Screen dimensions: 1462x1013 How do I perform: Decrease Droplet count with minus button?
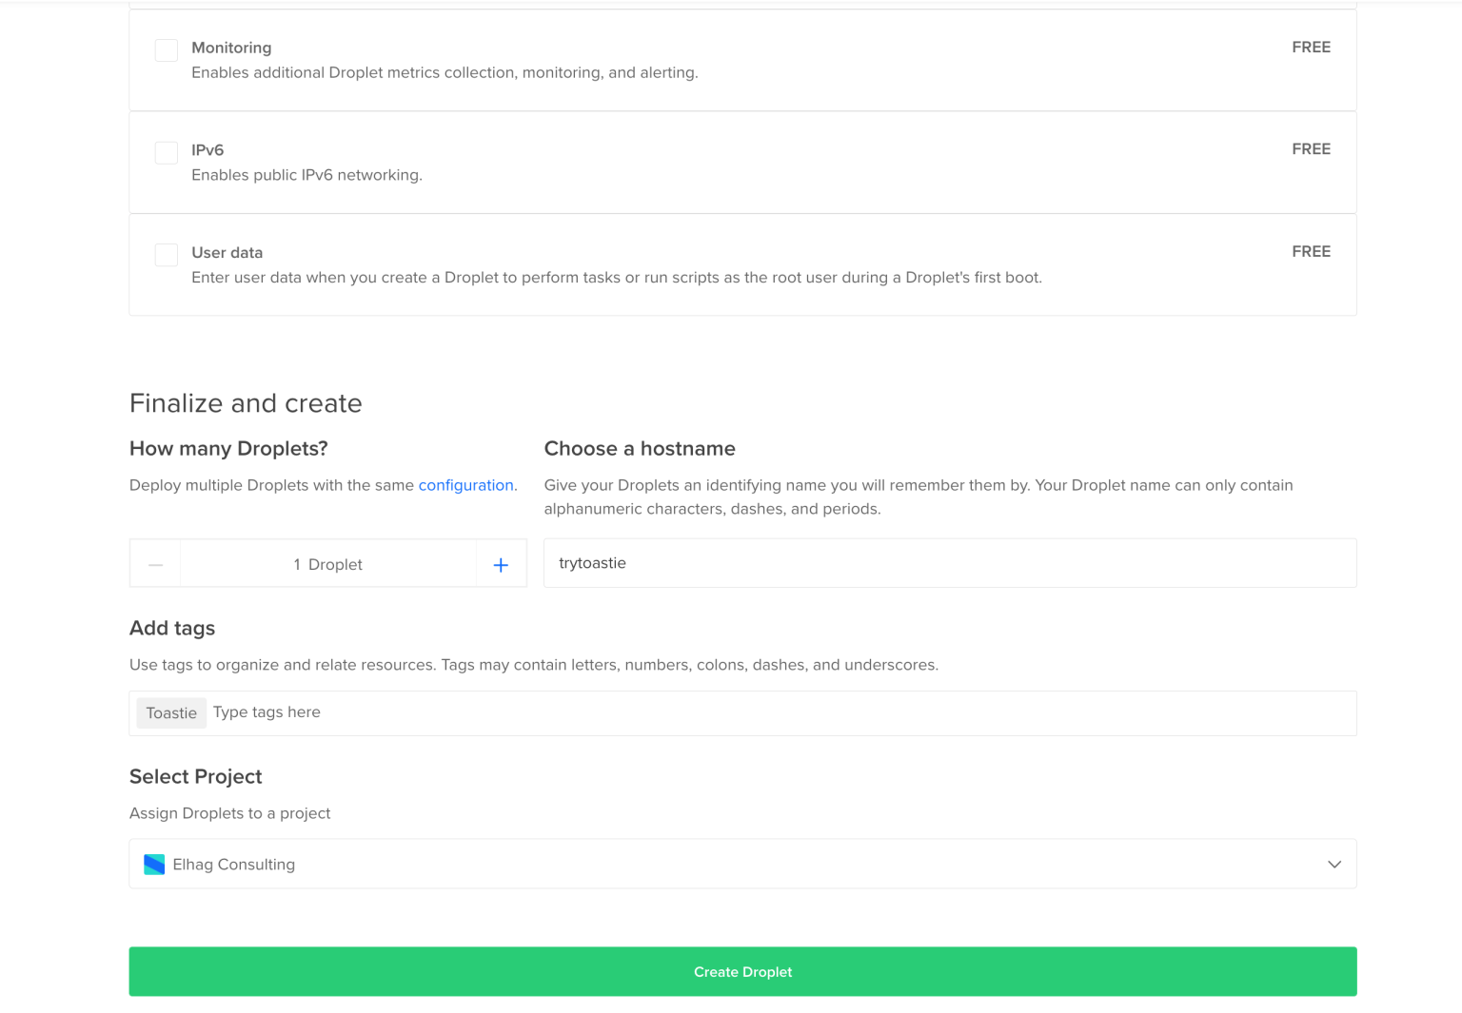click(156, 565)
